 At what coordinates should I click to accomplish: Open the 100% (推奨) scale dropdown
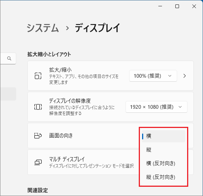[153, 76]
